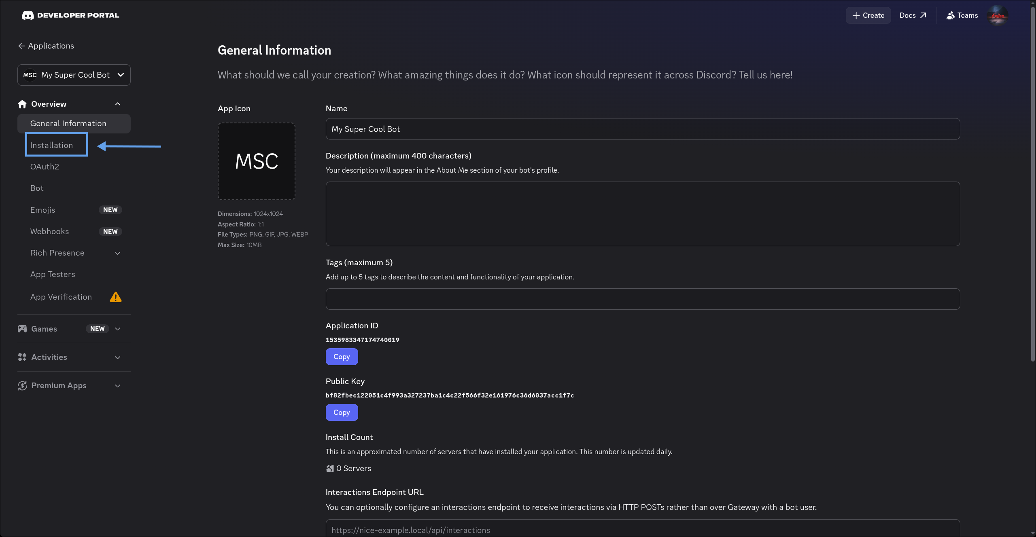Click the App Verification warning icon

pyautogui.click(x=116, y=297)
